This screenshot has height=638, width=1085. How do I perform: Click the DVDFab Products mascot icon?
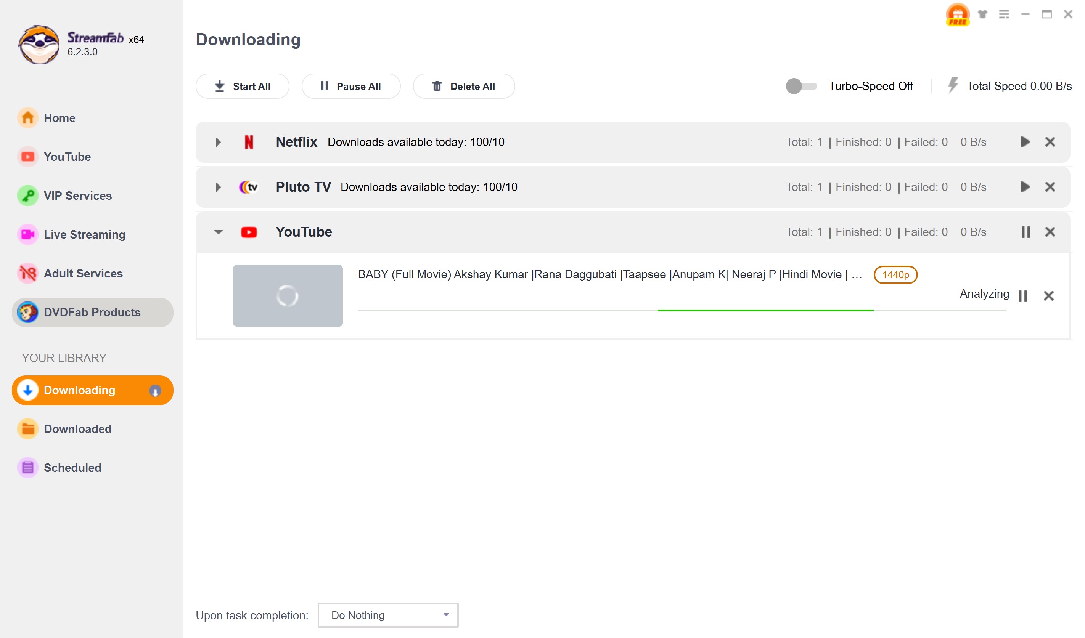28,313
